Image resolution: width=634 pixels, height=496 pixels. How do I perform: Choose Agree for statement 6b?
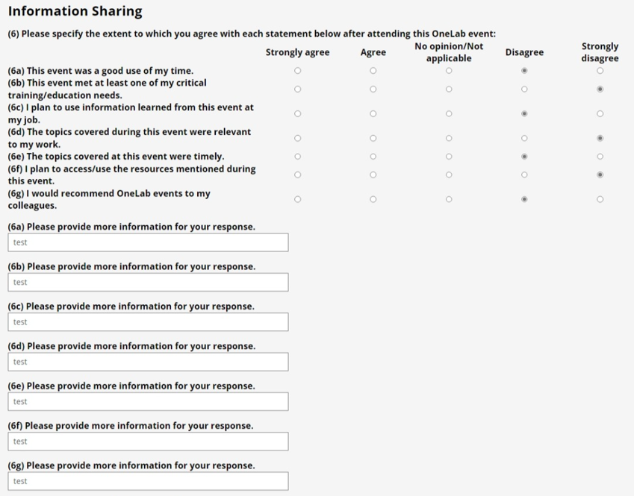[373, 89]
